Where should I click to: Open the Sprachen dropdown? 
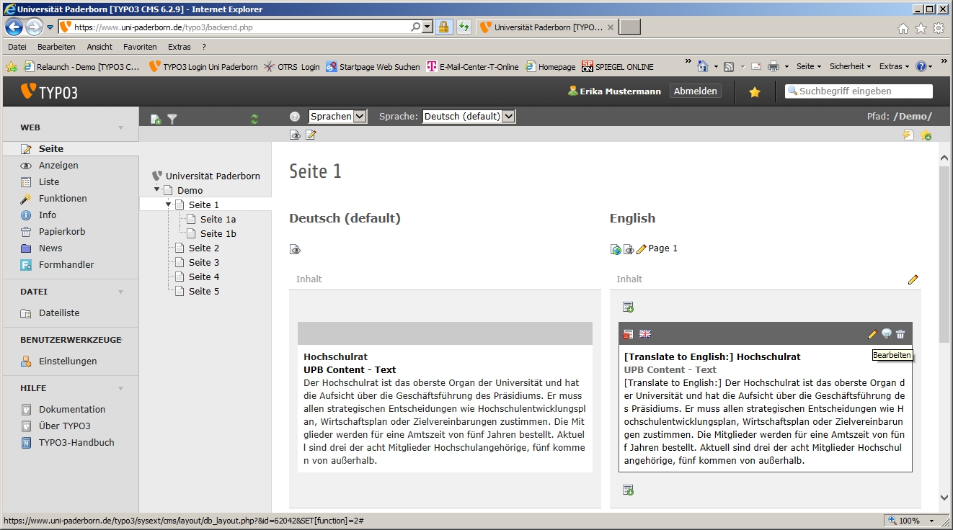[337, 116]
